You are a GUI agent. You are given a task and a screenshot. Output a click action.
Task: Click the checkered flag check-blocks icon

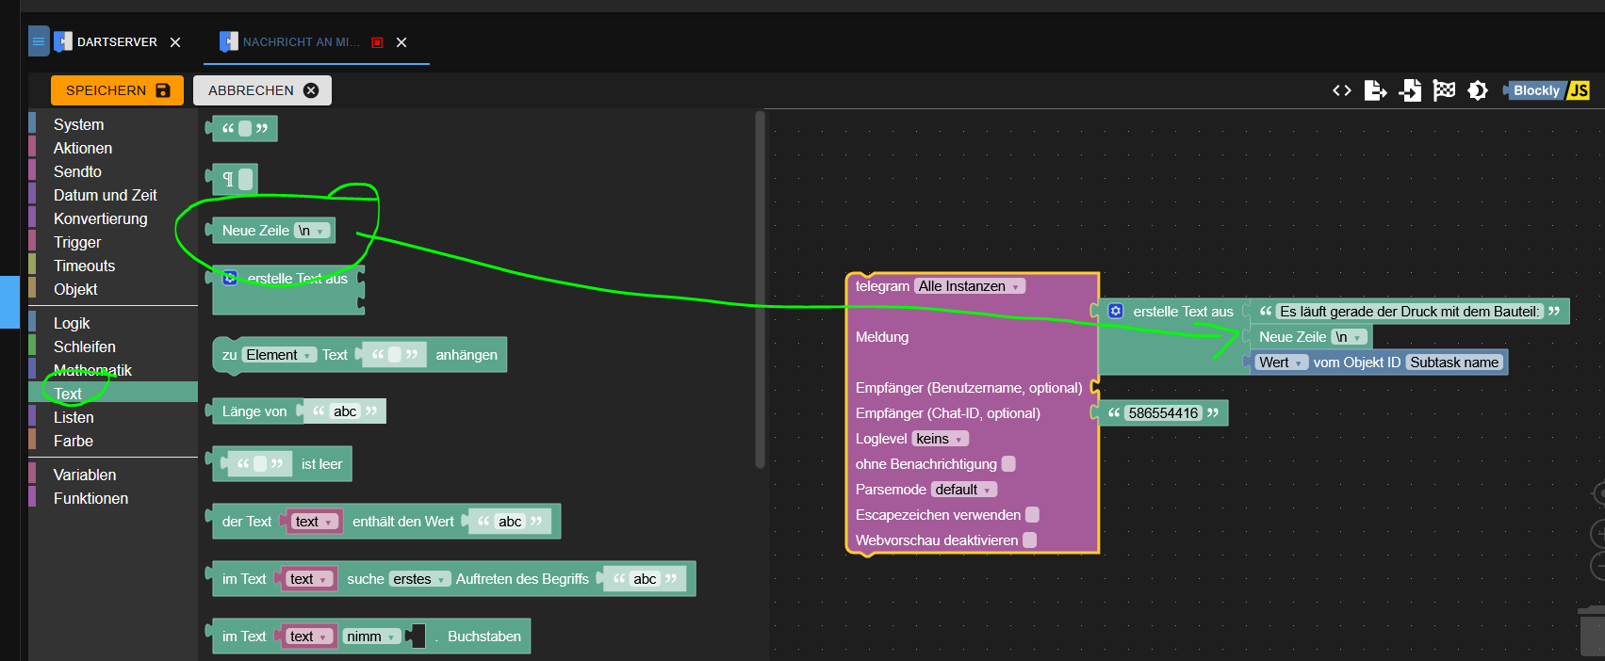click(1444, 90)
